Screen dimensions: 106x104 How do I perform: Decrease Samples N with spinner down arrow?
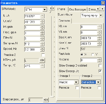tap(42, 45)
